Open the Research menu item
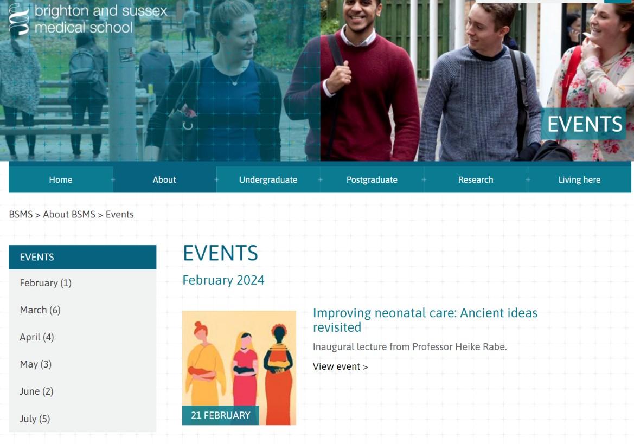The width and height of the screenshot is (634, 444). [x=476, y=180]
